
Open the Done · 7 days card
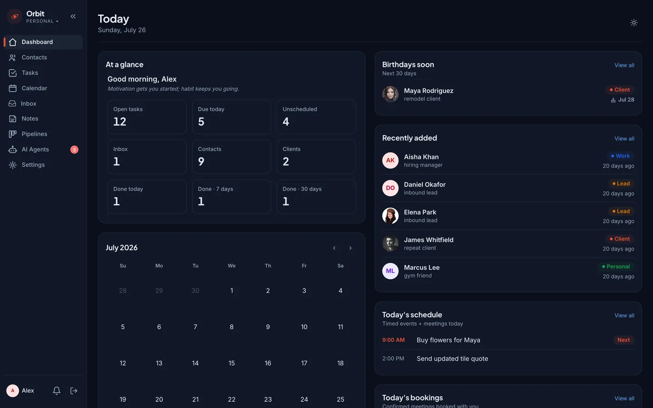pos(232,197)
